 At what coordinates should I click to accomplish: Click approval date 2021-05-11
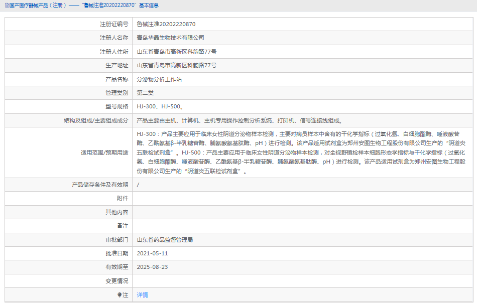pyautogui.click(x=152, y=253)
